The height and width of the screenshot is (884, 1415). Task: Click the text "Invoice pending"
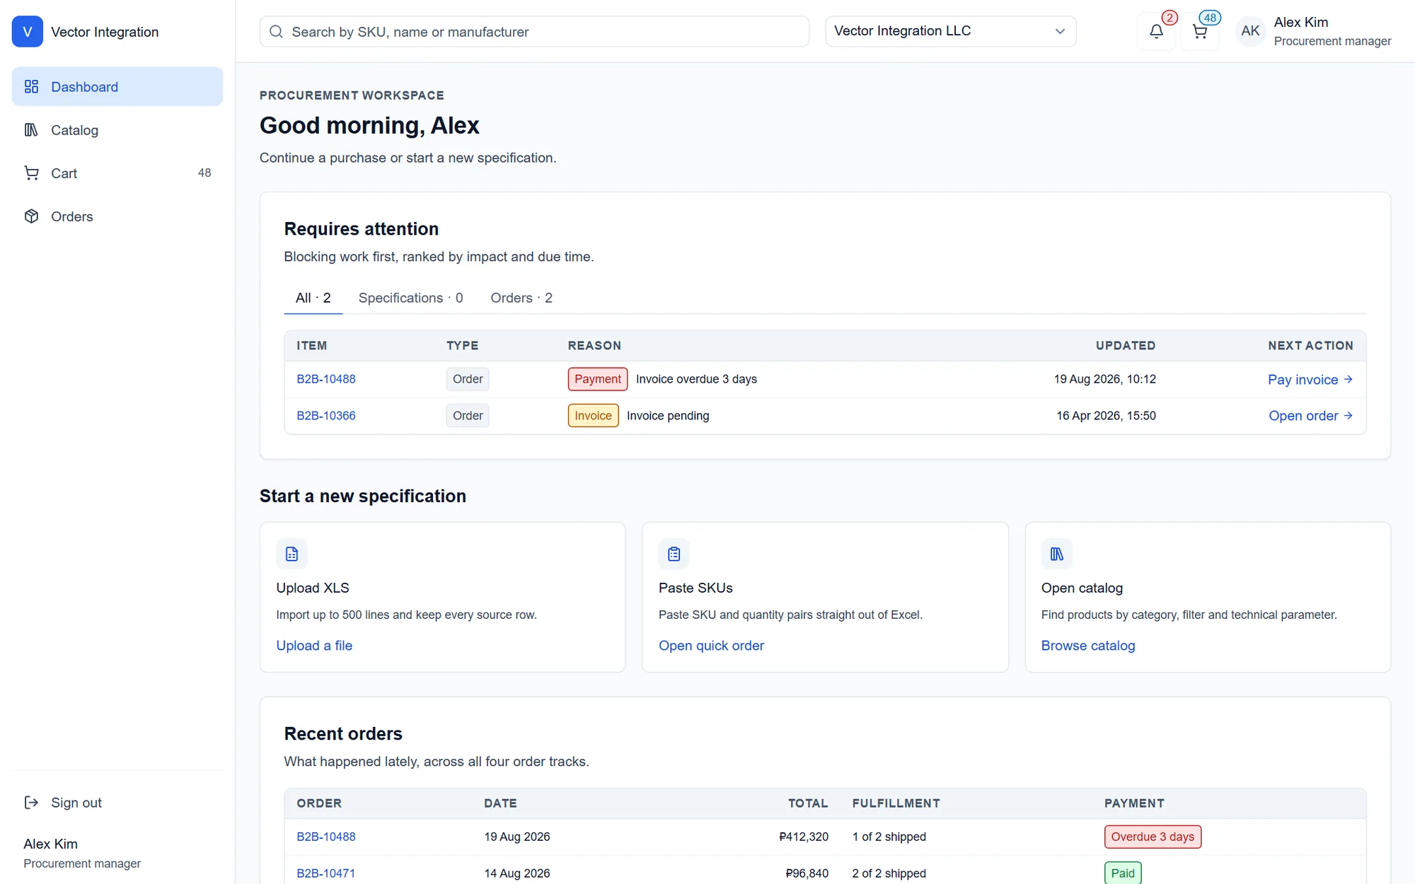tap(668, 416)
